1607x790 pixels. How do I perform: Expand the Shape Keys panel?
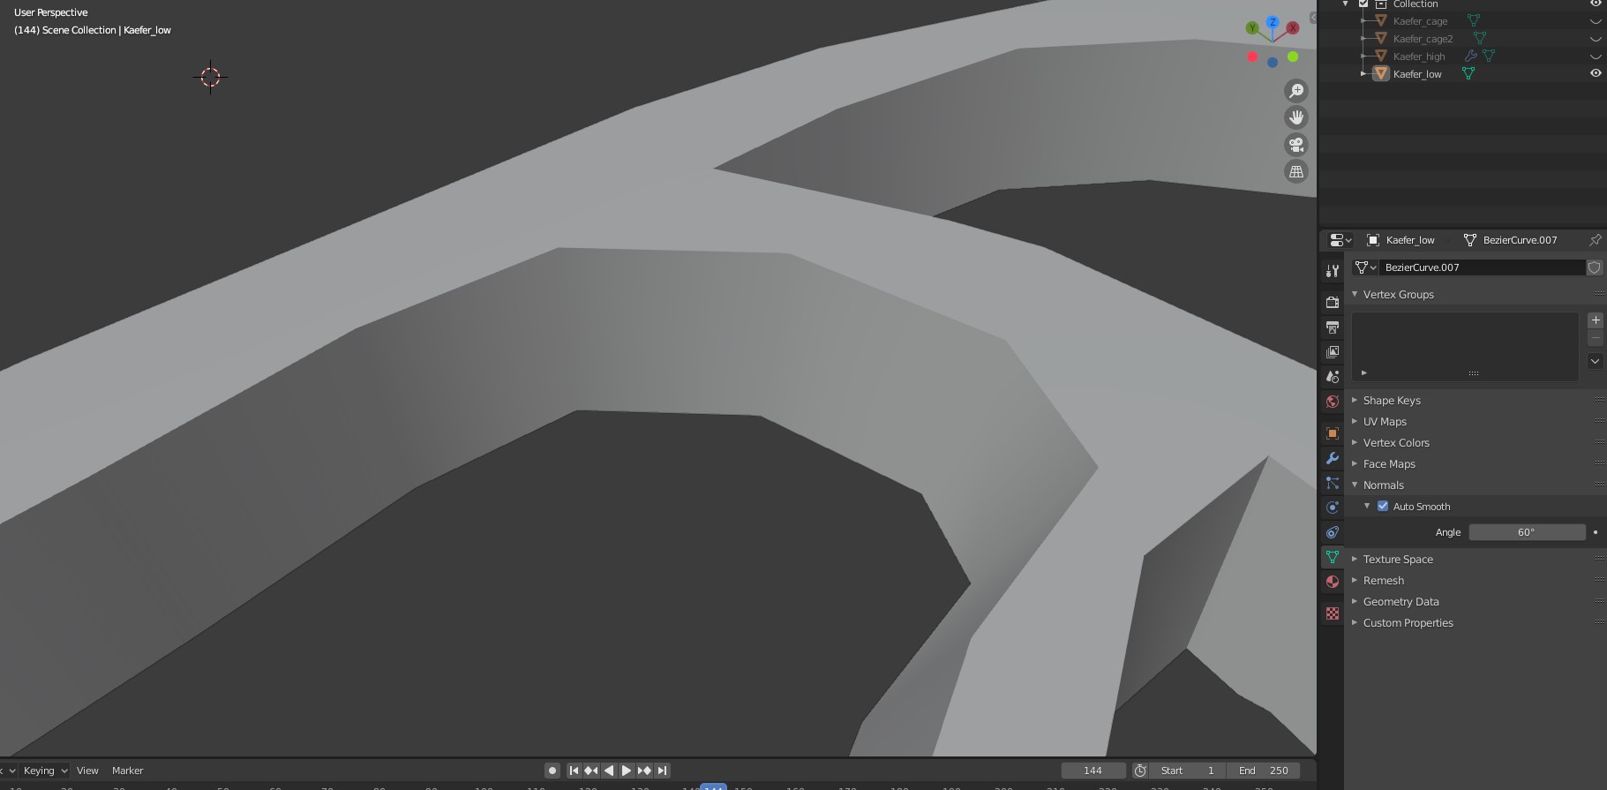coord(1391,401)
